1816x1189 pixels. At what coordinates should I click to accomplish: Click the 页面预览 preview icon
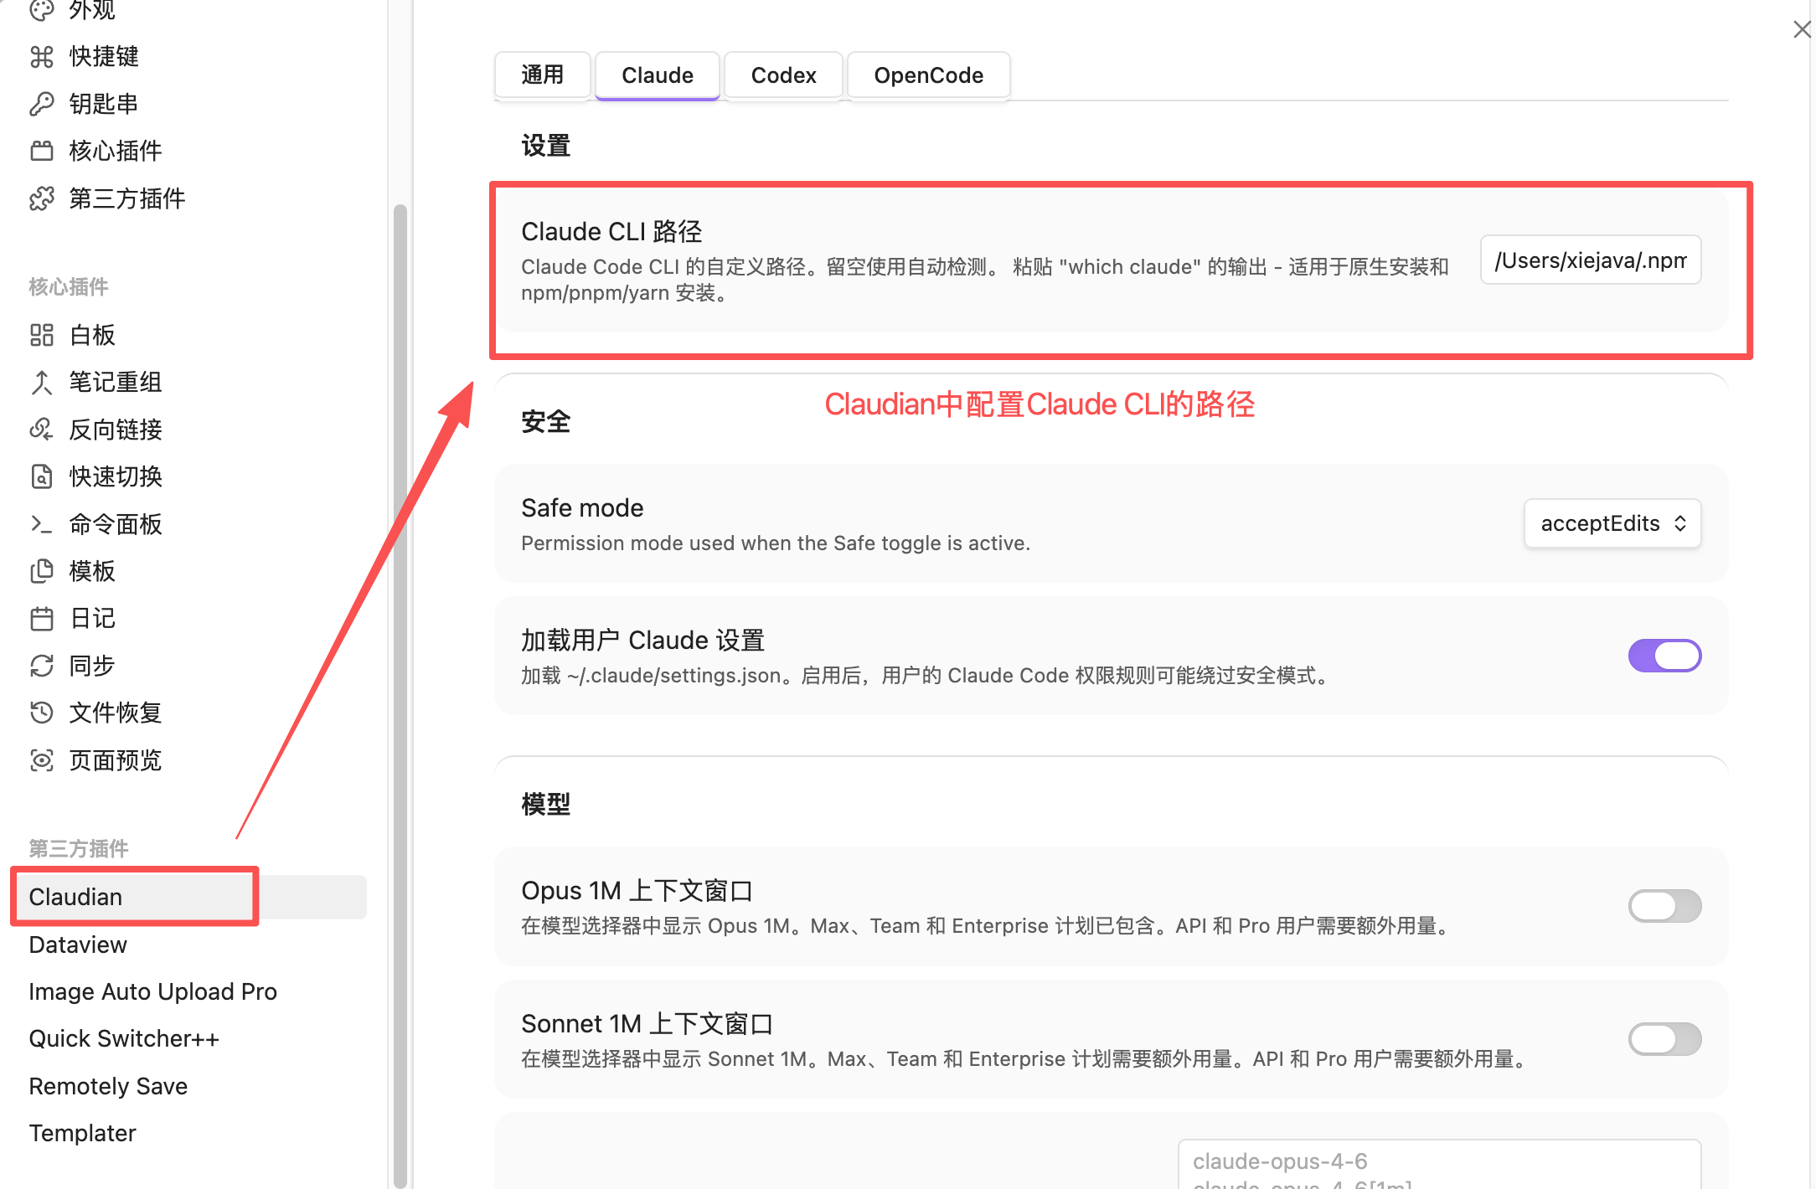tap(42, 760)
